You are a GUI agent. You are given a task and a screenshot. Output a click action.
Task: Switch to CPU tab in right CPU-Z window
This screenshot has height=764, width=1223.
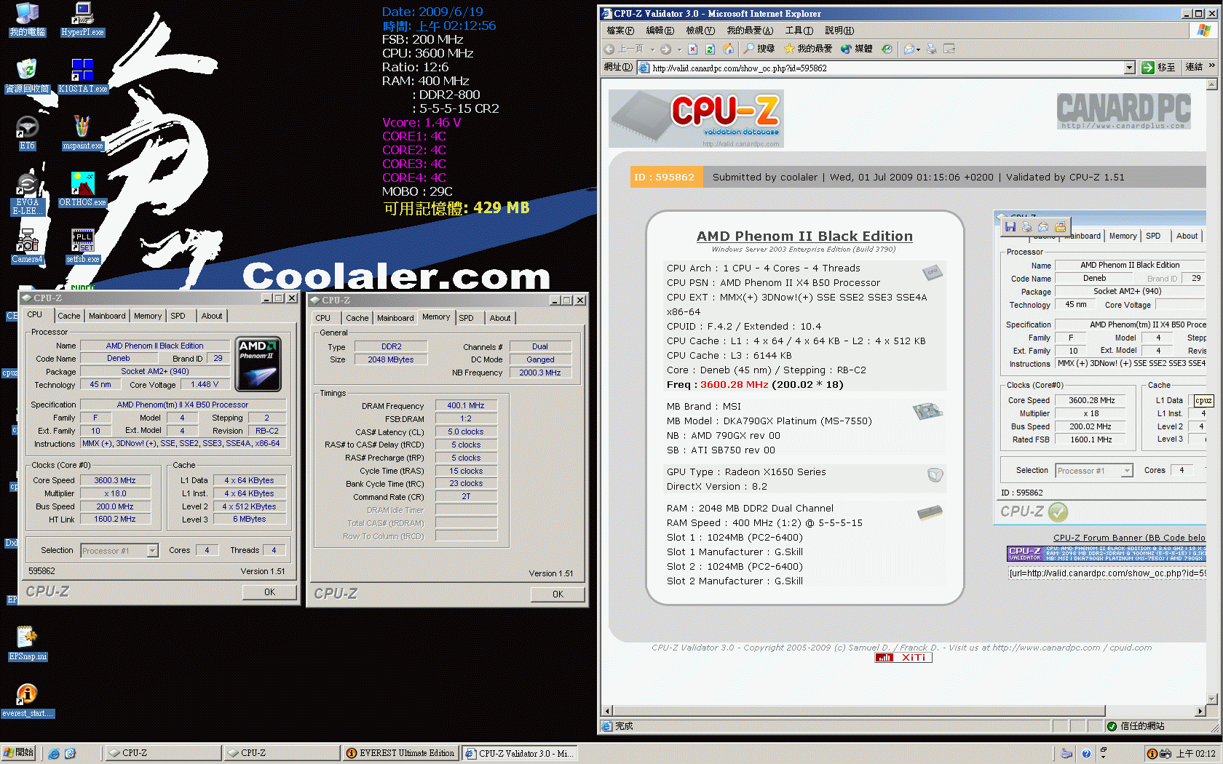[323, 318]
